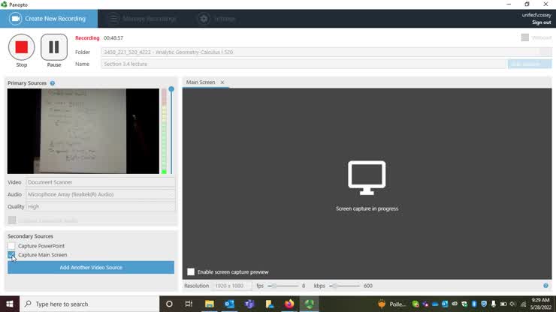Image resolution: width=556 pixels, height=312 pixels.
Task: Click the Panopto taskbar icon
Action: tap(310, 304)
